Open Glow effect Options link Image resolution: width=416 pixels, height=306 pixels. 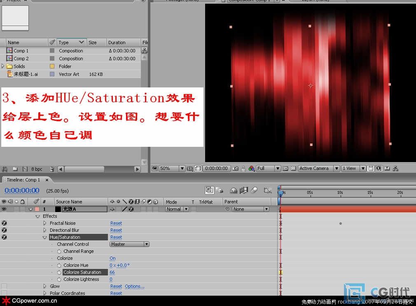pyautogui.click(x=135, y=286)
